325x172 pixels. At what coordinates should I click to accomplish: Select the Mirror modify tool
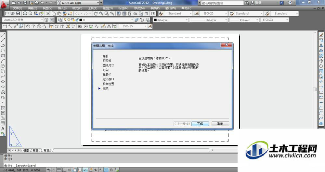[x=321, y=45]
